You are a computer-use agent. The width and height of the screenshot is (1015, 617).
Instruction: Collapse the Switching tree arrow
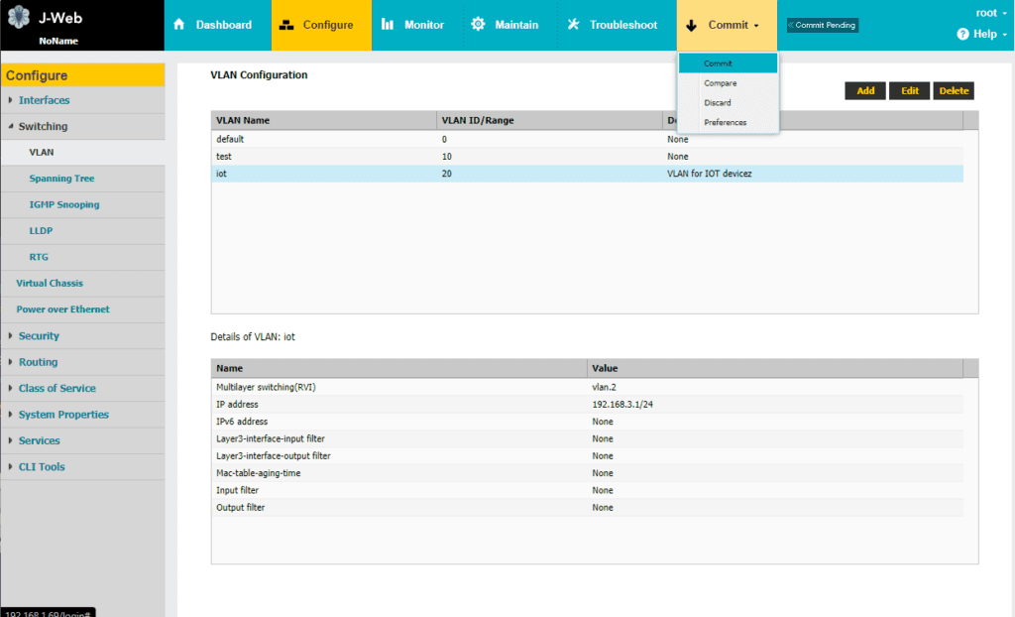[x=10, y=126]
